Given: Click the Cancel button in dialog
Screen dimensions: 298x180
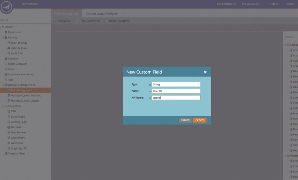Looking at the screenshot, I should point(185,120).
